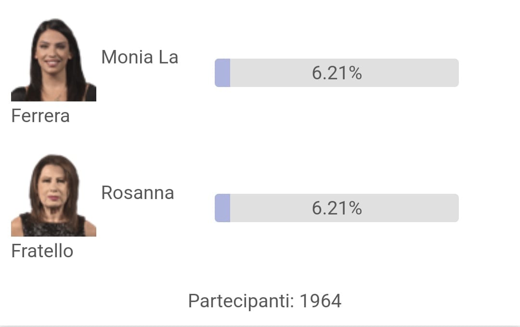Click the black sequined top in Rosanna's portrait
Image resolution: width=520 pixels, height=327 pixels.
click(x=53, y=228)
